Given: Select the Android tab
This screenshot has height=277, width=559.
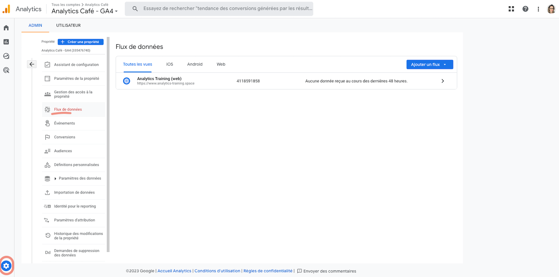Looking at the screenshot, I should (x=195, y=64).
